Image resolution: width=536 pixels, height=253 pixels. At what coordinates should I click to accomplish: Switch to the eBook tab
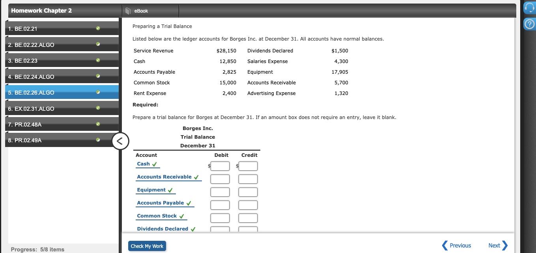click(x=141, y=11)
